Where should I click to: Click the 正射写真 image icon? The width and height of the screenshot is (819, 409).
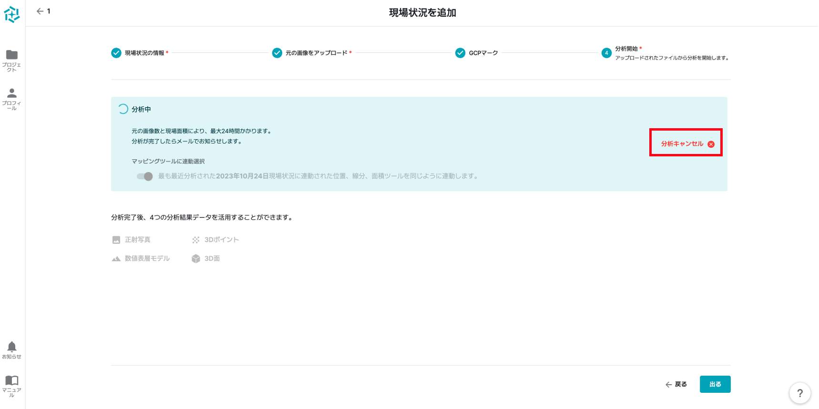pos(116,240)
